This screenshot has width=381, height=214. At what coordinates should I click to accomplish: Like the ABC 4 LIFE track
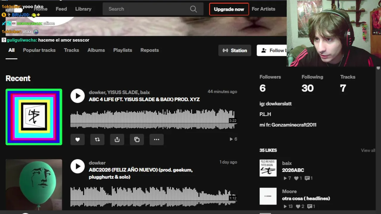[x=77, y=139]
